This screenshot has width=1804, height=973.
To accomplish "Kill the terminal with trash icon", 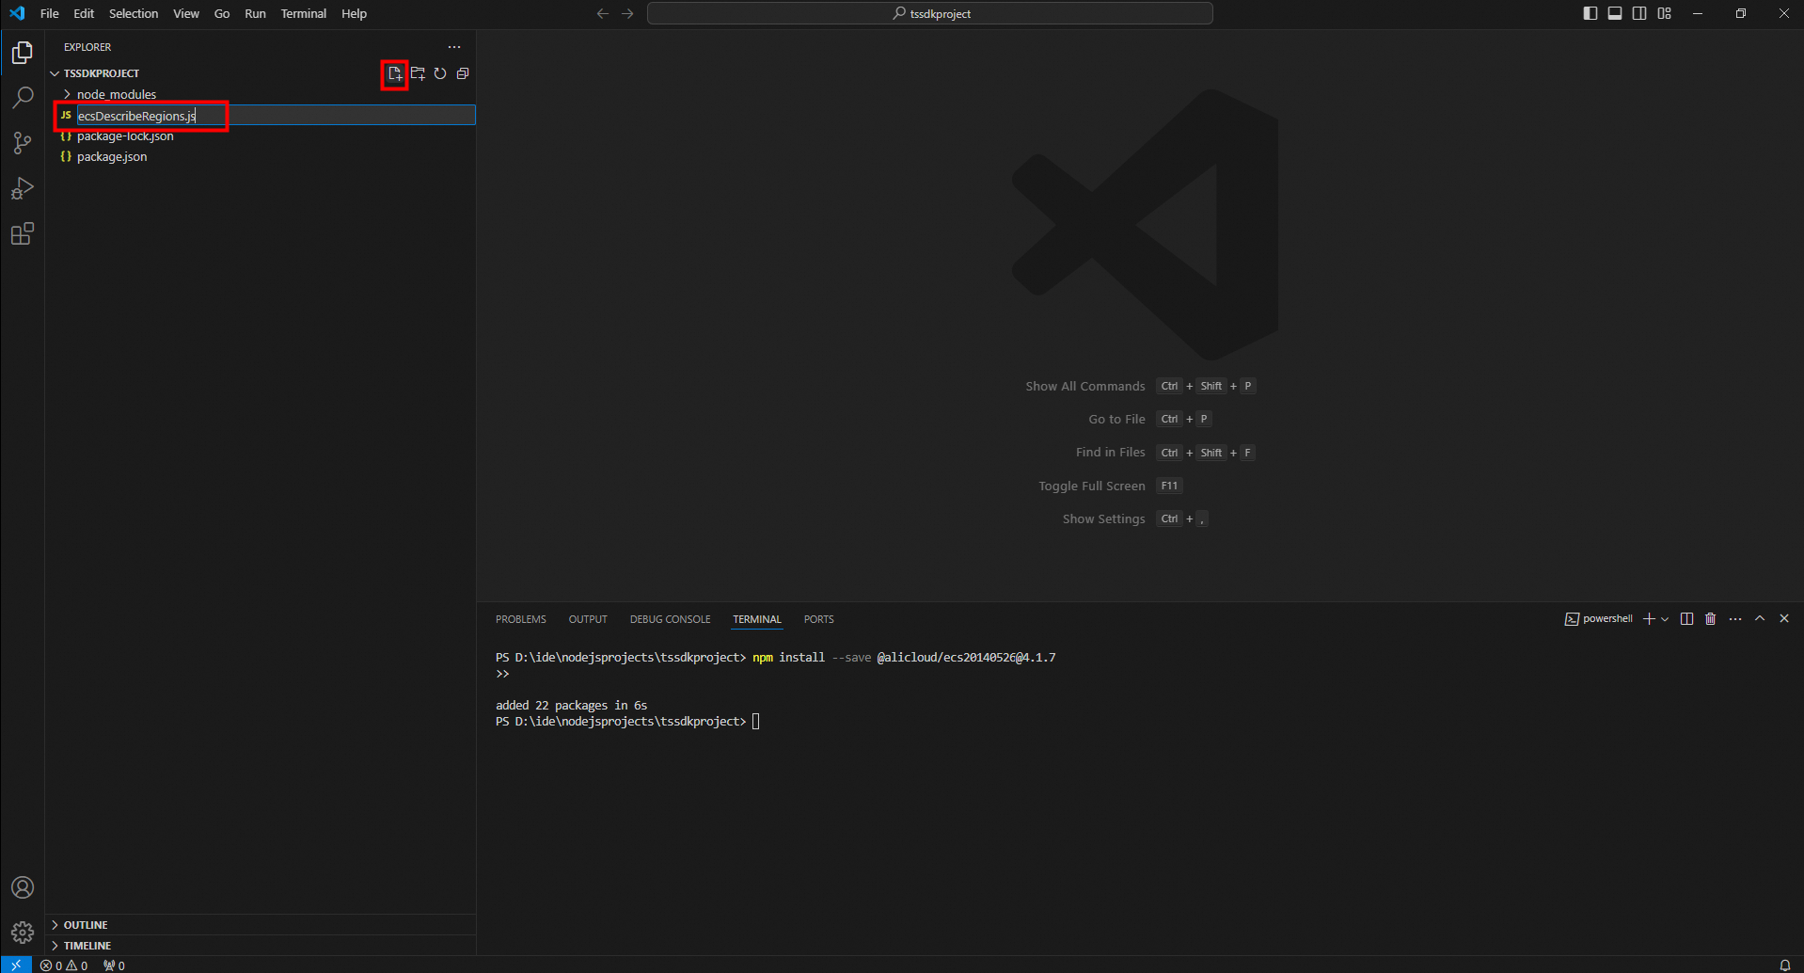I will [x=1711, y=618].
